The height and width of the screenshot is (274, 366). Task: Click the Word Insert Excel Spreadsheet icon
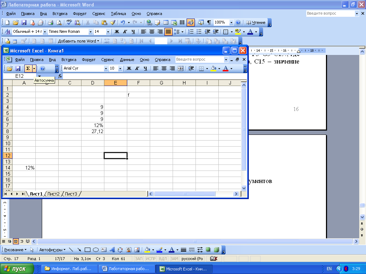[x=174, y=22]
